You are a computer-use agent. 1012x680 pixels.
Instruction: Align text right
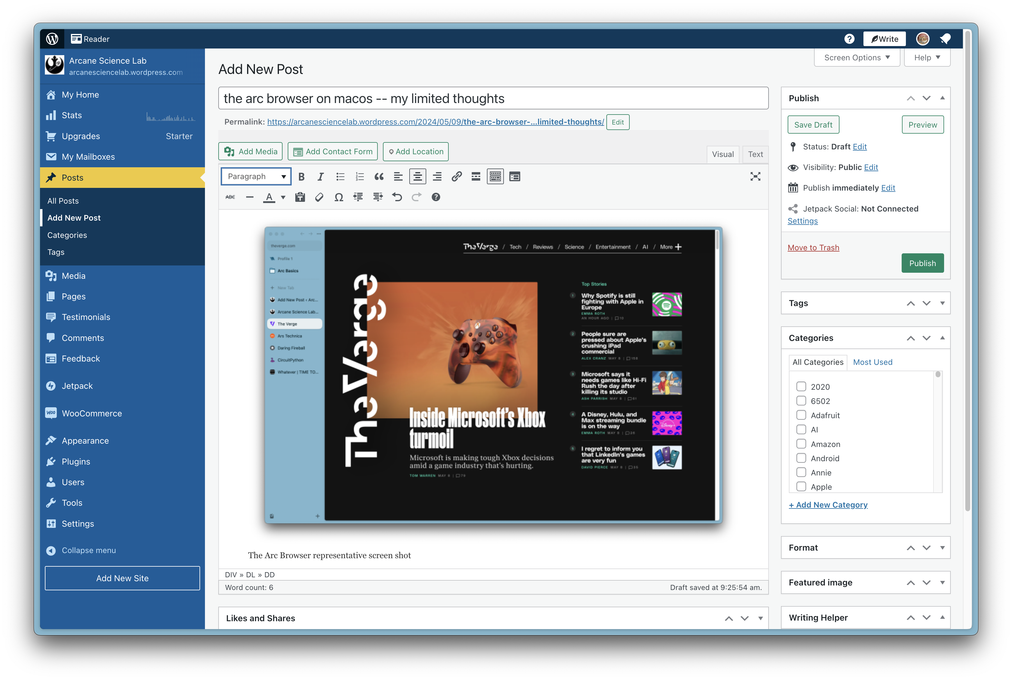(x=437, y=176)
